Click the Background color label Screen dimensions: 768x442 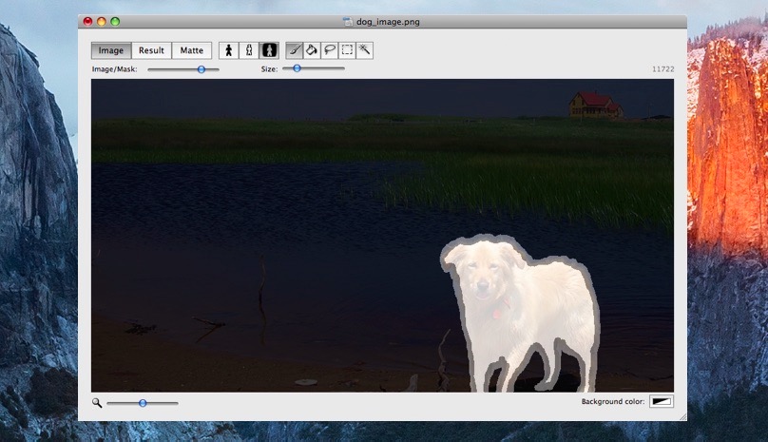613,401
